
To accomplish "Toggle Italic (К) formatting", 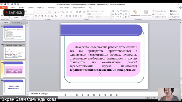I will pyautogui.click(x=39, y=16).
